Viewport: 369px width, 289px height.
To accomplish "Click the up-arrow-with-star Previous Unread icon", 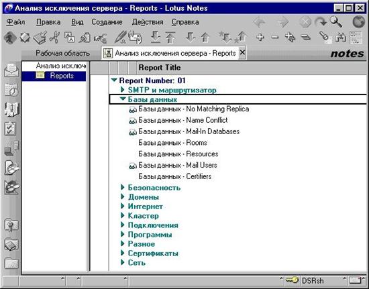I will 240,38.
